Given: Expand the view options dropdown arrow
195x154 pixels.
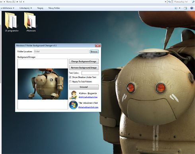Looking at the screenshot, I should click(x=179, y=8).
